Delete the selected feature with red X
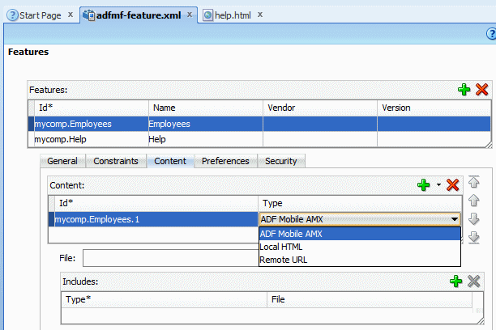Screen dimensions: 496x330 [x=481, y=90]
